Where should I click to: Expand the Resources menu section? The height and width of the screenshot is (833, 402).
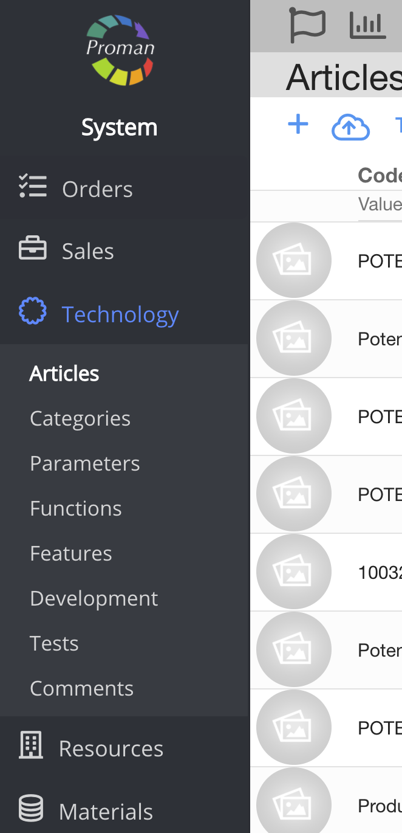[x=111, y=748]
